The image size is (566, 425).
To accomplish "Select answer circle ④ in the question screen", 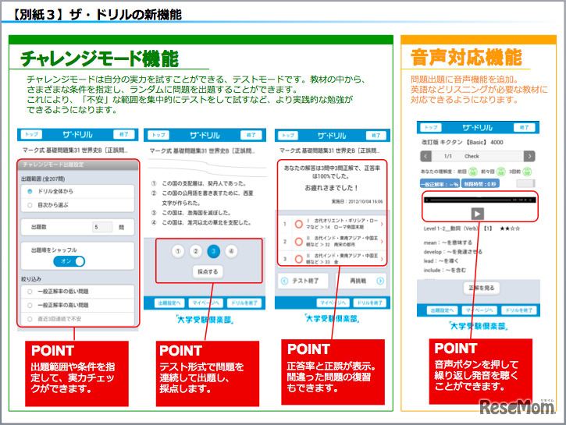I will click(231, 251).
